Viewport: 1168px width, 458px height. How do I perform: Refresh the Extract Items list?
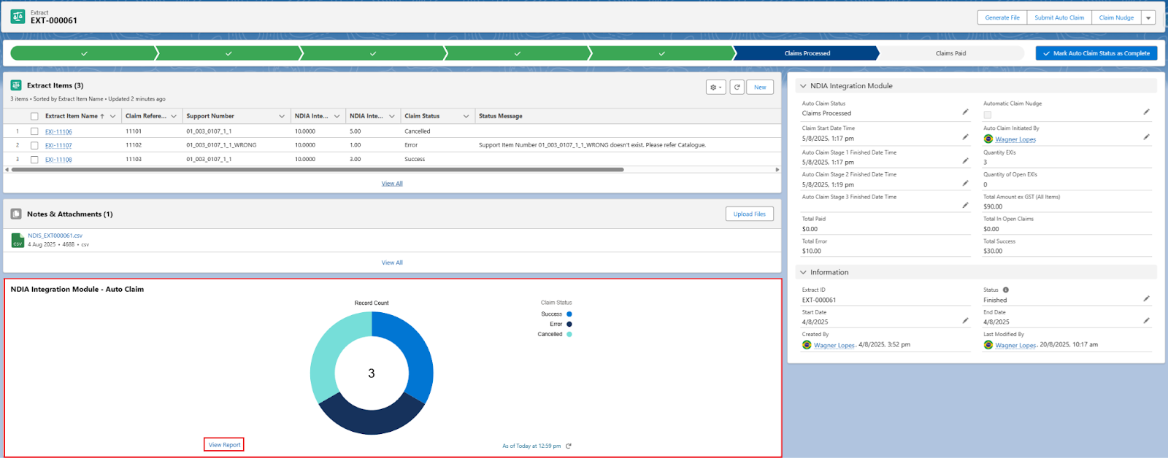pyautogui.click(x=737, y=88)
